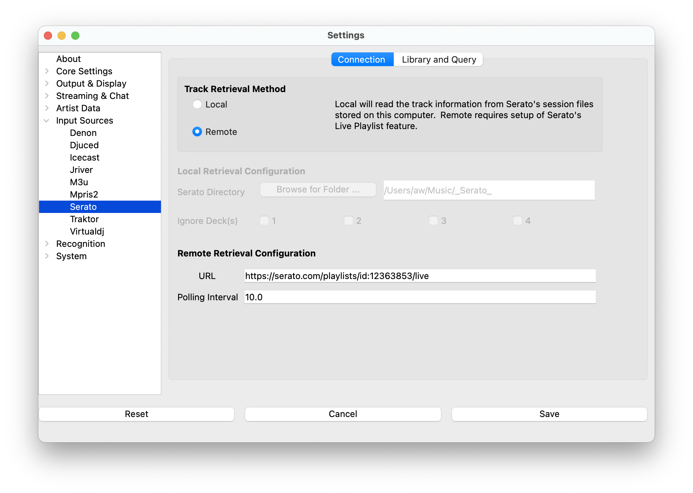Click the remote URL input field
The image size is (693, 493).
[x=420, y=276]
